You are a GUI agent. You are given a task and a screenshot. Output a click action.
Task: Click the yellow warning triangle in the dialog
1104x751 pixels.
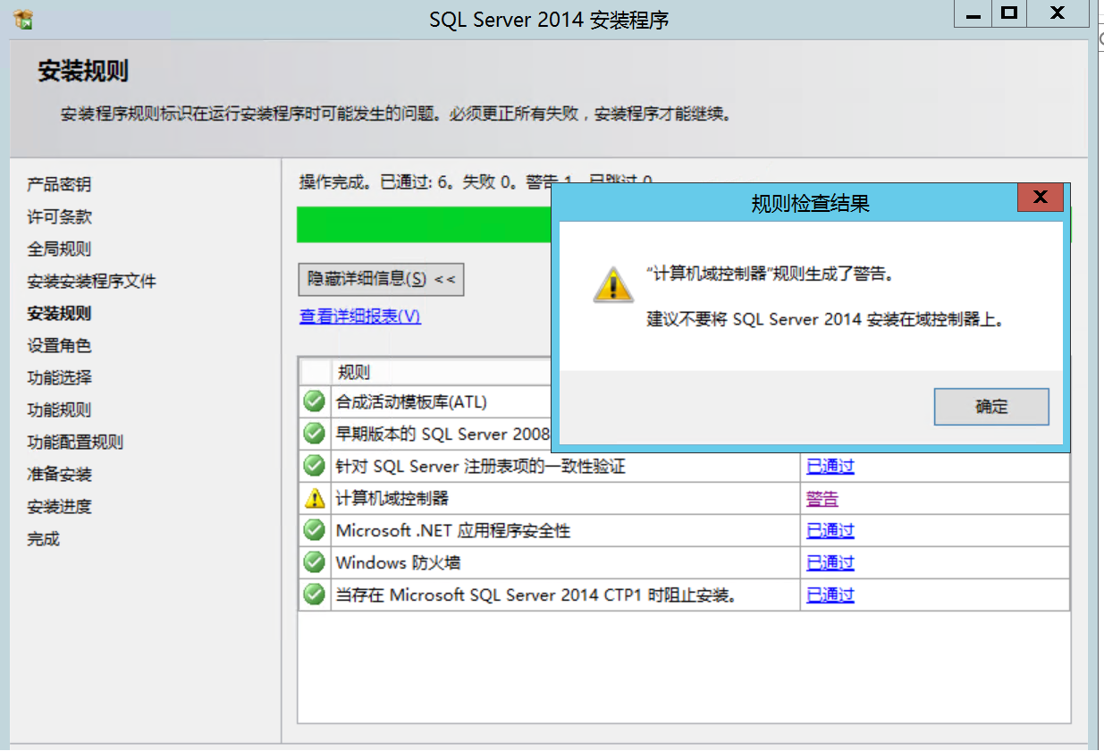[613, 284]
